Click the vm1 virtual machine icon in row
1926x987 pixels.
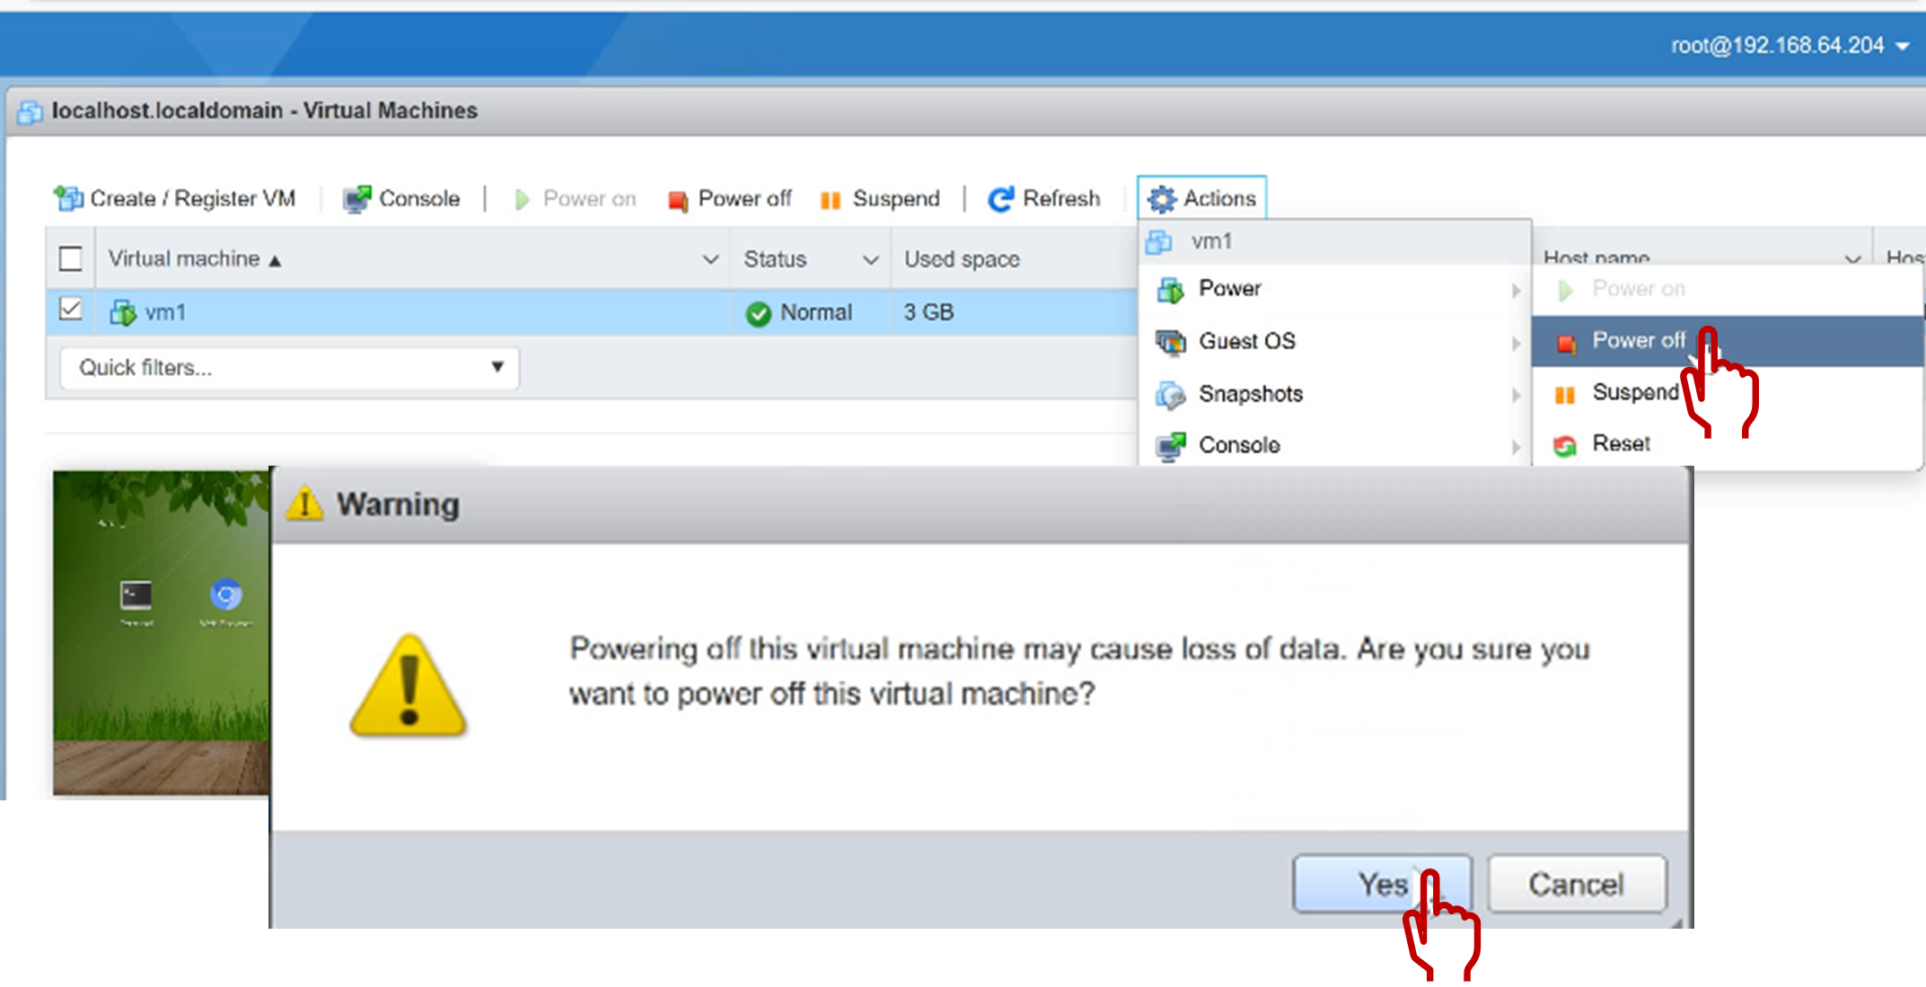pos(122,312)
